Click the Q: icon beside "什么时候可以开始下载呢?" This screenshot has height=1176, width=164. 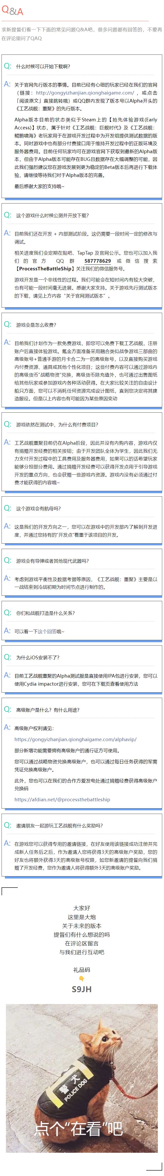tap(7, 66)
